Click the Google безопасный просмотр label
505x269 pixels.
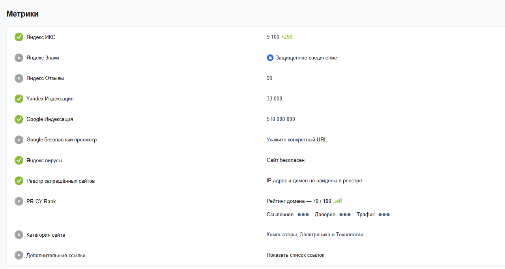point(62,140)
